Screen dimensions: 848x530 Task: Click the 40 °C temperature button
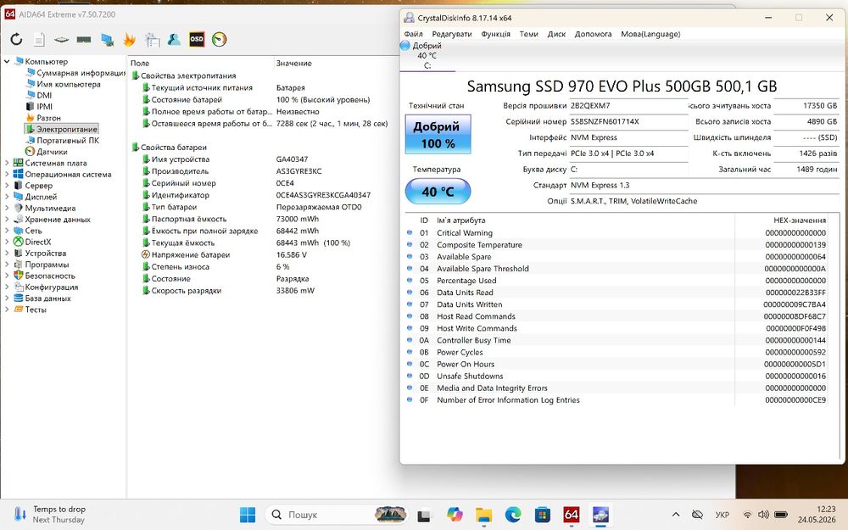(x=438, y=192)
